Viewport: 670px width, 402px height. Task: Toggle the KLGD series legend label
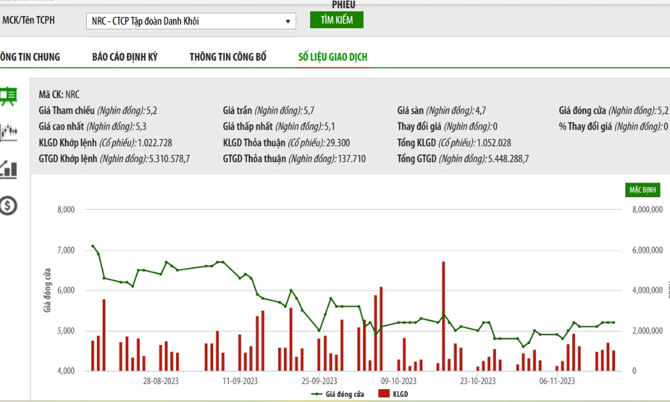pyautogui.click(x=400, y=394)
